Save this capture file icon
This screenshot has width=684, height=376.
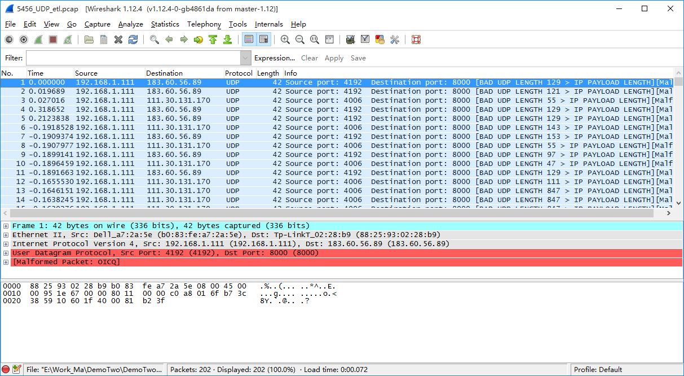tap(104, 40)
